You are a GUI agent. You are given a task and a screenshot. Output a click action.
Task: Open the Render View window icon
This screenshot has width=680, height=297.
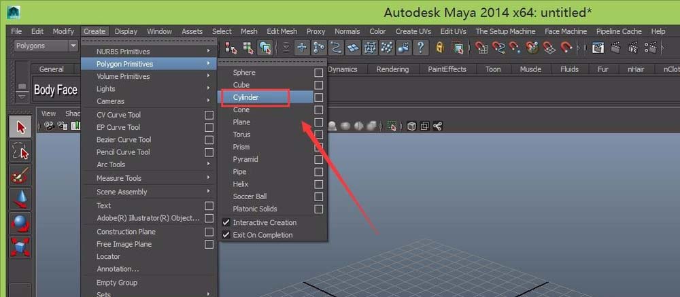coord(598,48)
